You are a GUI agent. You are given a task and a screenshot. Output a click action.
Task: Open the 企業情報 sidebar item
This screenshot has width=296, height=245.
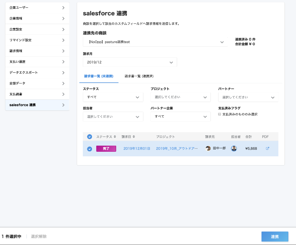(x=37, y=18)
